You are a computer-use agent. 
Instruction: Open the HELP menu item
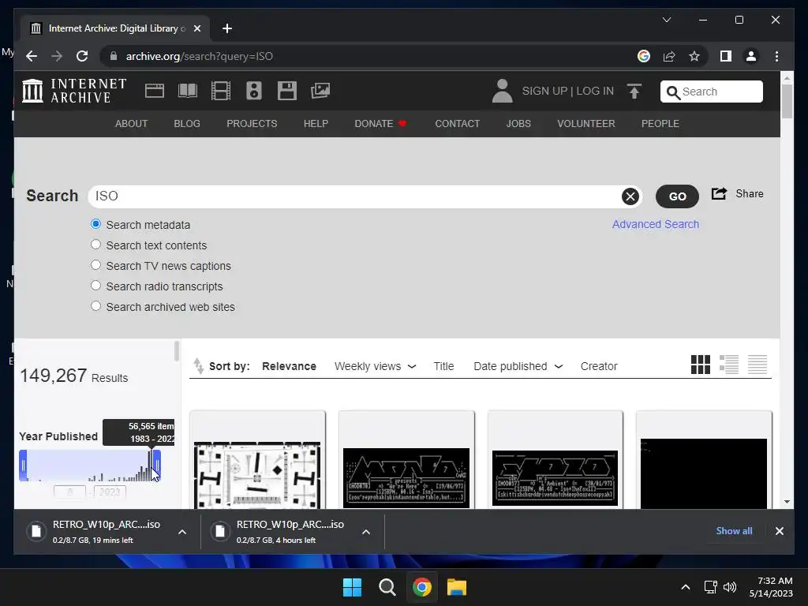[x=316, y=124]
